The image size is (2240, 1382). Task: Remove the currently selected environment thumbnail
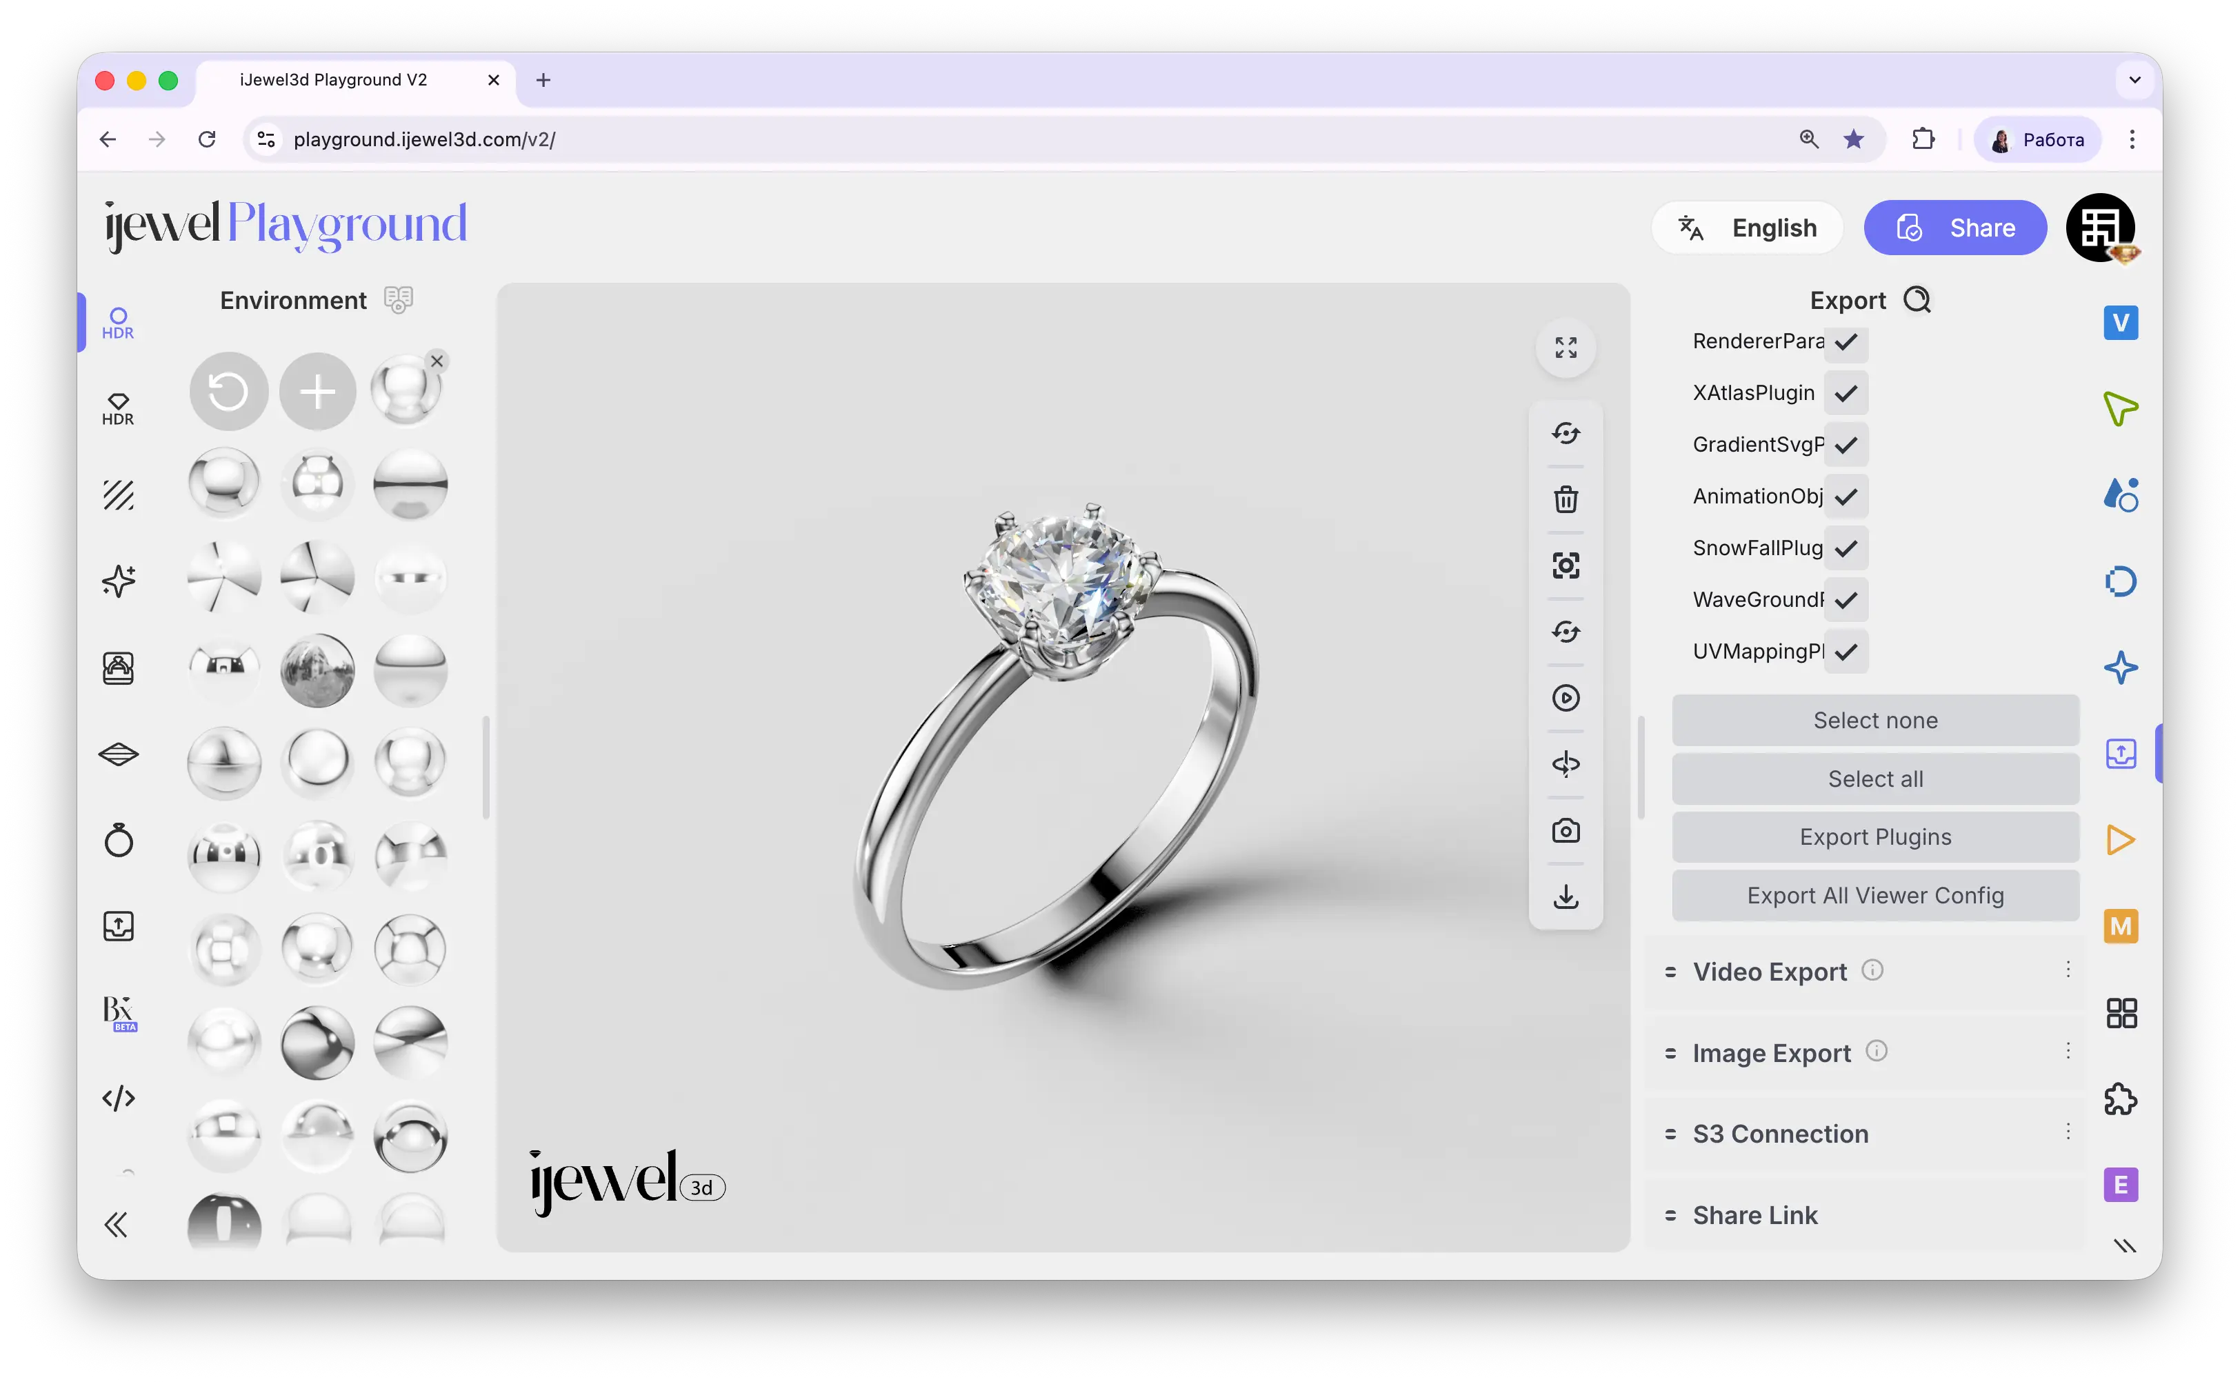pyautogui.click(x=437, y=361)
